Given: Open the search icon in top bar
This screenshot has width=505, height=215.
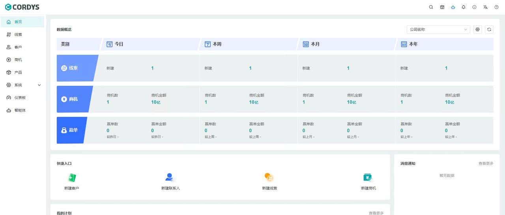Looking at the screenshot, I should (431, 7).
